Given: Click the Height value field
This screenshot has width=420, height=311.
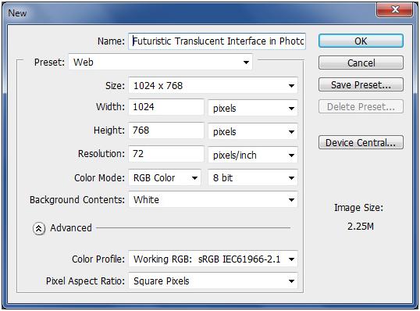Looking at the screenshot, I should pyautogui.click(x=166, y=130).
